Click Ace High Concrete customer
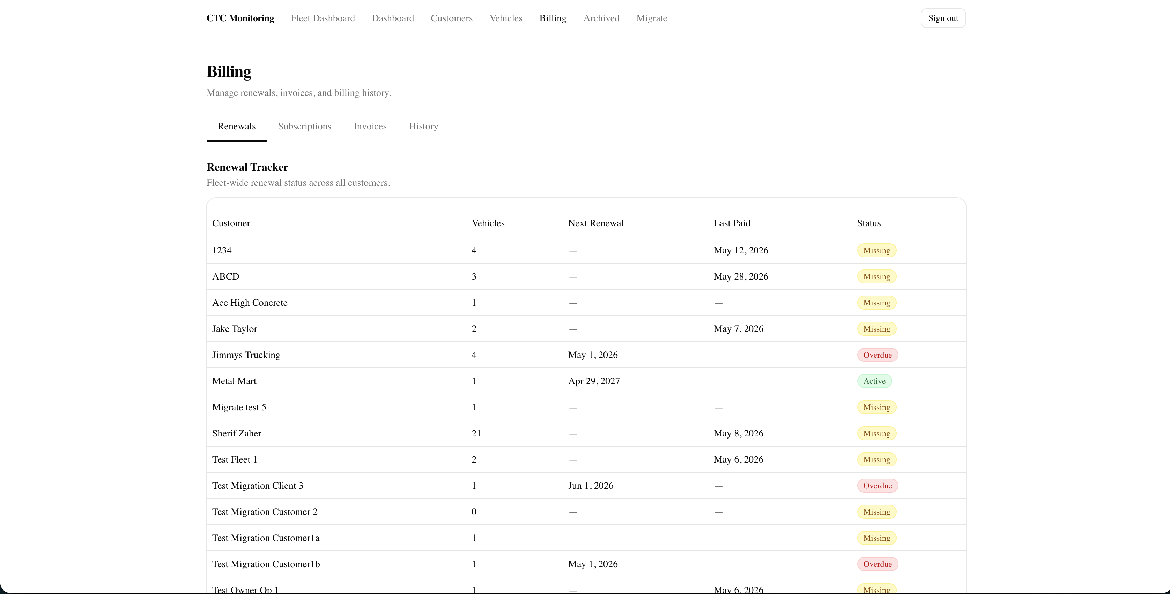 click(x=250, y=303)
